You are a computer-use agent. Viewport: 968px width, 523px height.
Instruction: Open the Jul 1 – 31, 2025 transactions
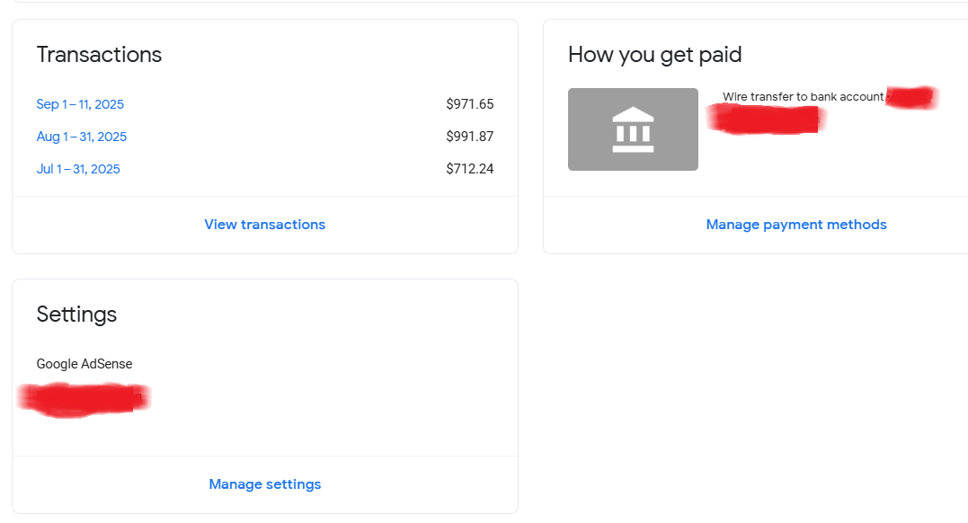click(x=78, y=168)
